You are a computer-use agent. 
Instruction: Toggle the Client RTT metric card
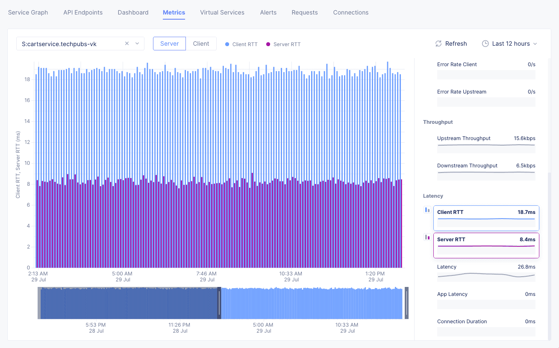[x=486, y=218]
